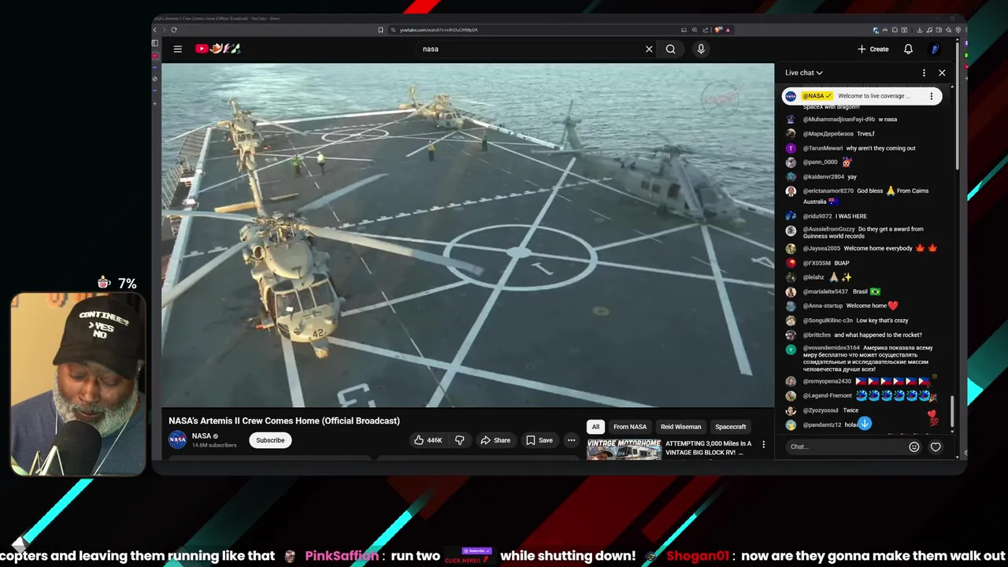Open options for the Vintage RV suggestion
The height and width of the screenshot is (567, 1008).
click(763, 445)
